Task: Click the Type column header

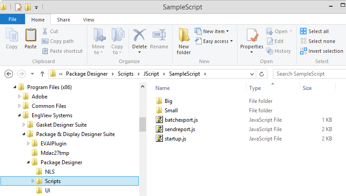Action: [x=255, y=88]
